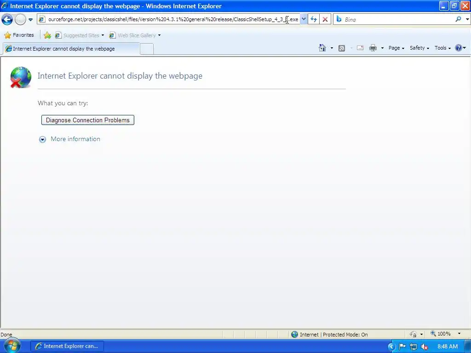The height and width of the screenshot is (353, 471).
Task: Click the Action Center flag tray icon
Action: (402, 347)
